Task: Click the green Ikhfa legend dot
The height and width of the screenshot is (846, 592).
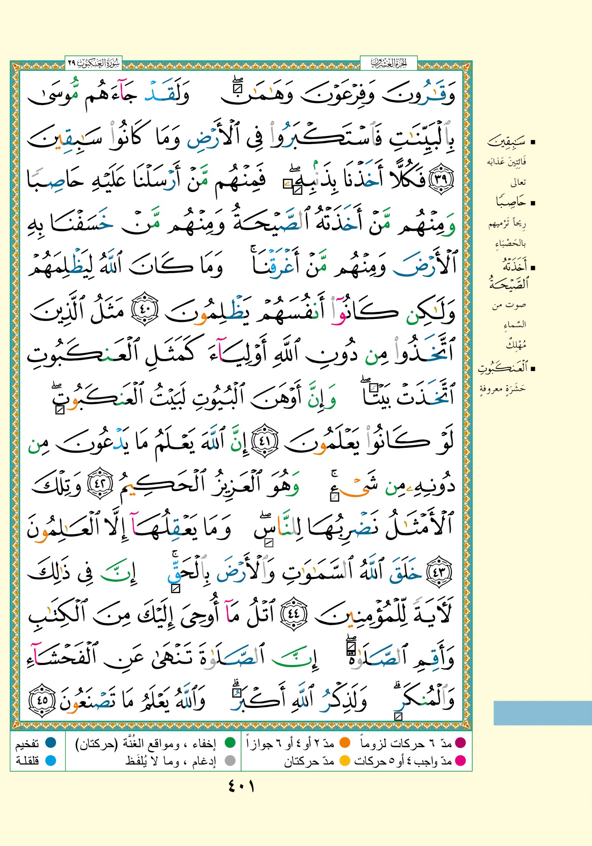Action: click(230, 743)
